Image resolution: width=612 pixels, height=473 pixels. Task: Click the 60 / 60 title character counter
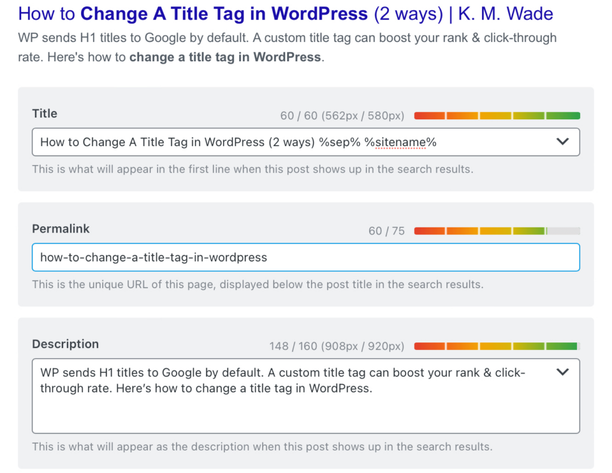coord(344,115)
